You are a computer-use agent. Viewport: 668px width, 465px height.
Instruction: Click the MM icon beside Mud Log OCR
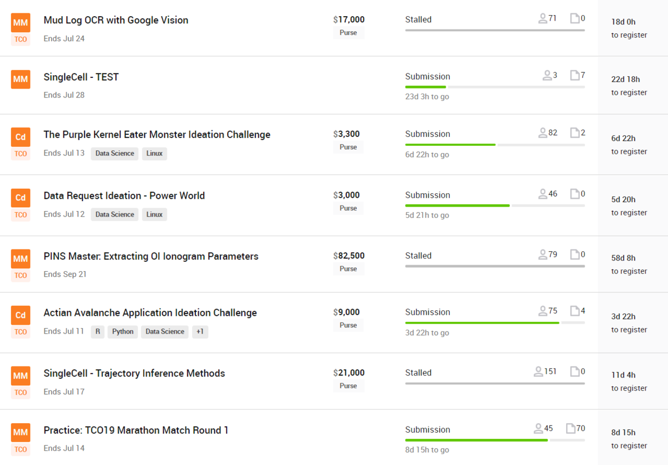[21, 22]
